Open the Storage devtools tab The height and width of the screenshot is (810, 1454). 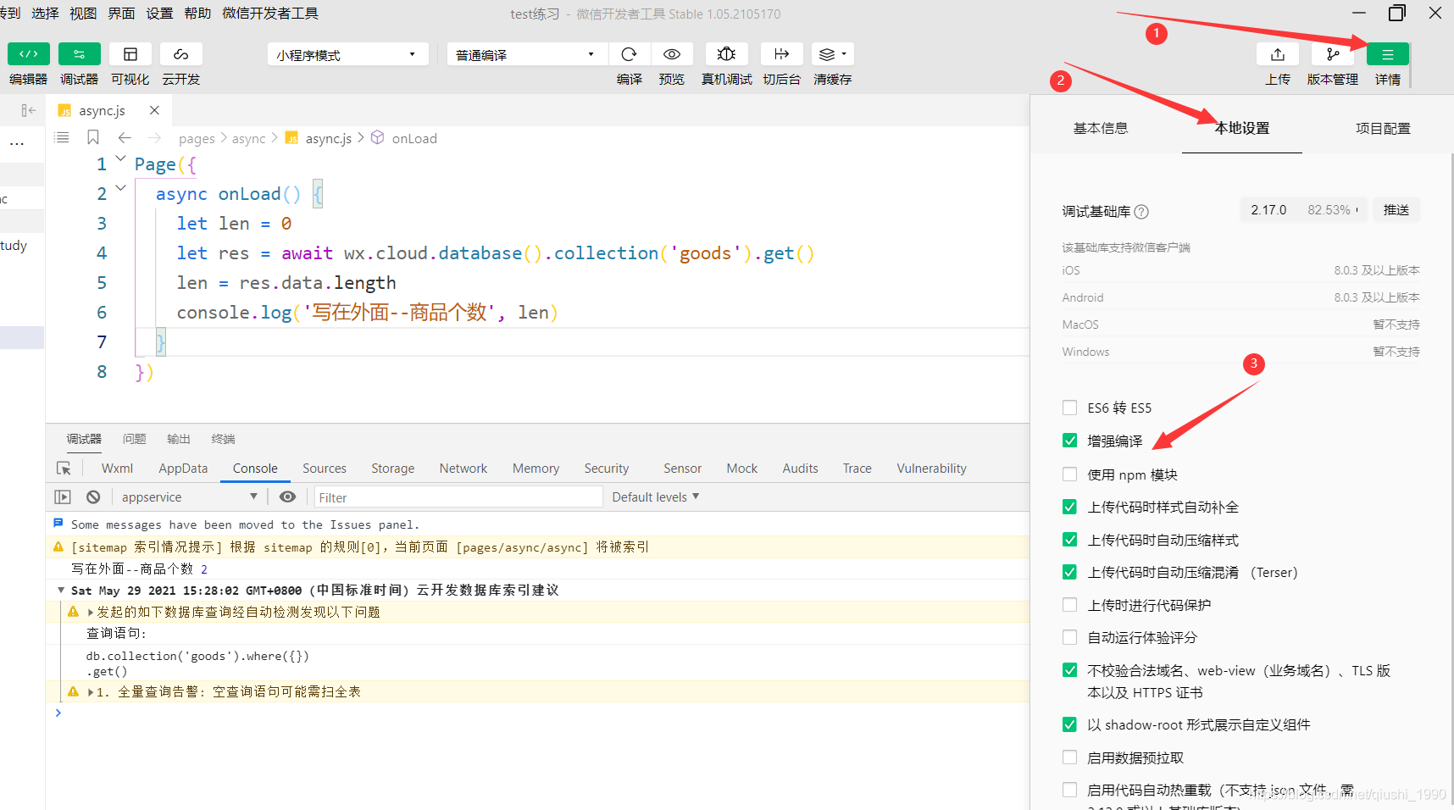click(x=393, y=469)
